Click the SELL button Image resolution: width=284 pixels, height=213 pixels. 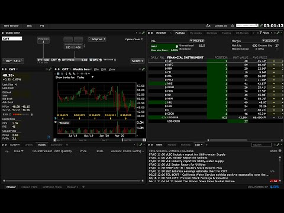click(x=17, y=61)
